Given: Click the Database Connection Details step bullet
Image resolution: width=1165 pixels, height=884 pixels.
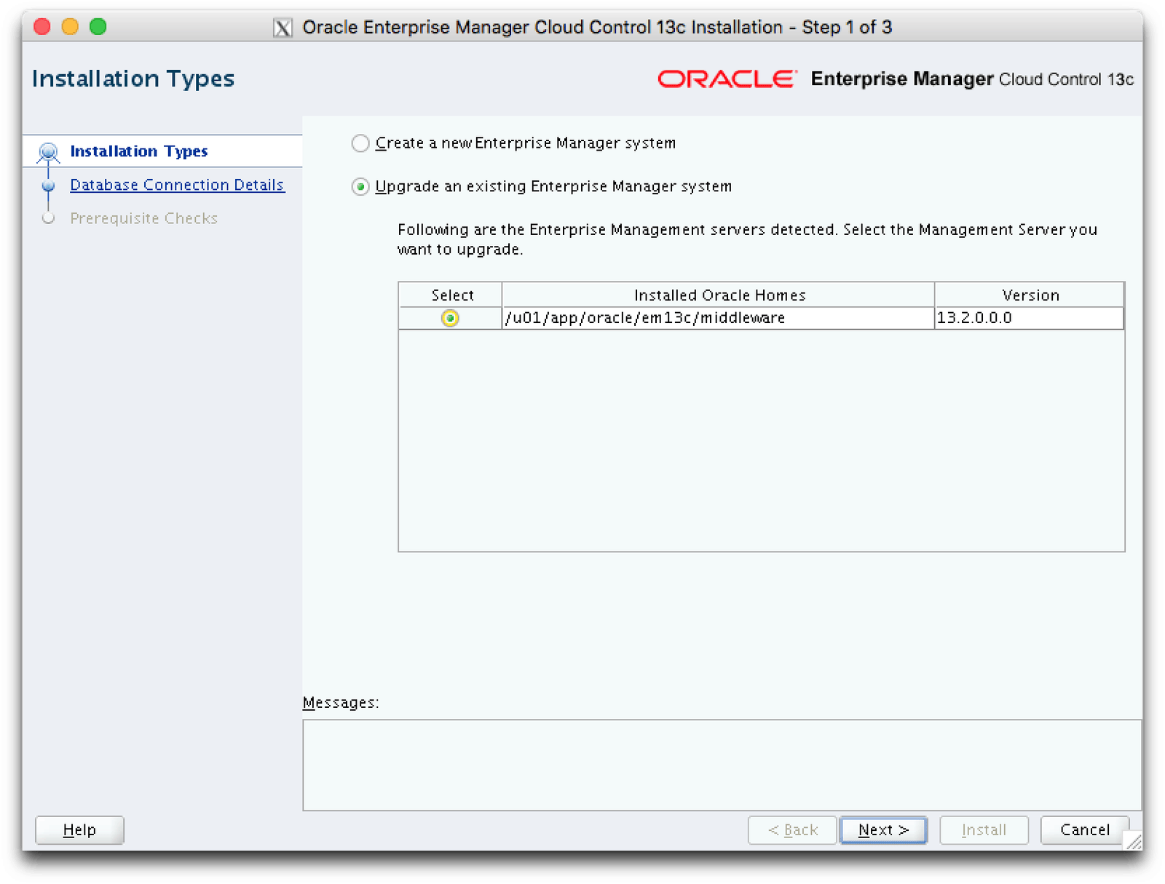Looking at the screenshot, I should coord(49,186).
